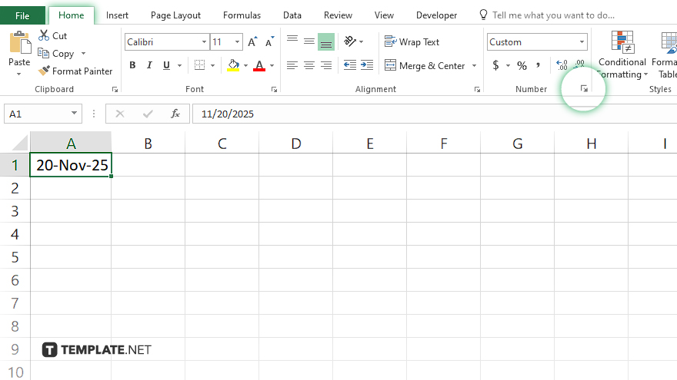Click the Cut scissors icon
The image size is (677, 380).
(x=44, y=36)
